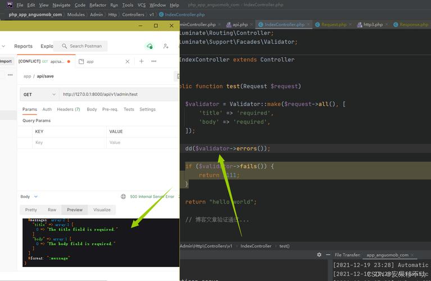This screenshot has width=431, height=281.
Task: Open the Navigate menu
Action: pyautogui.click(x=61, y=5)
